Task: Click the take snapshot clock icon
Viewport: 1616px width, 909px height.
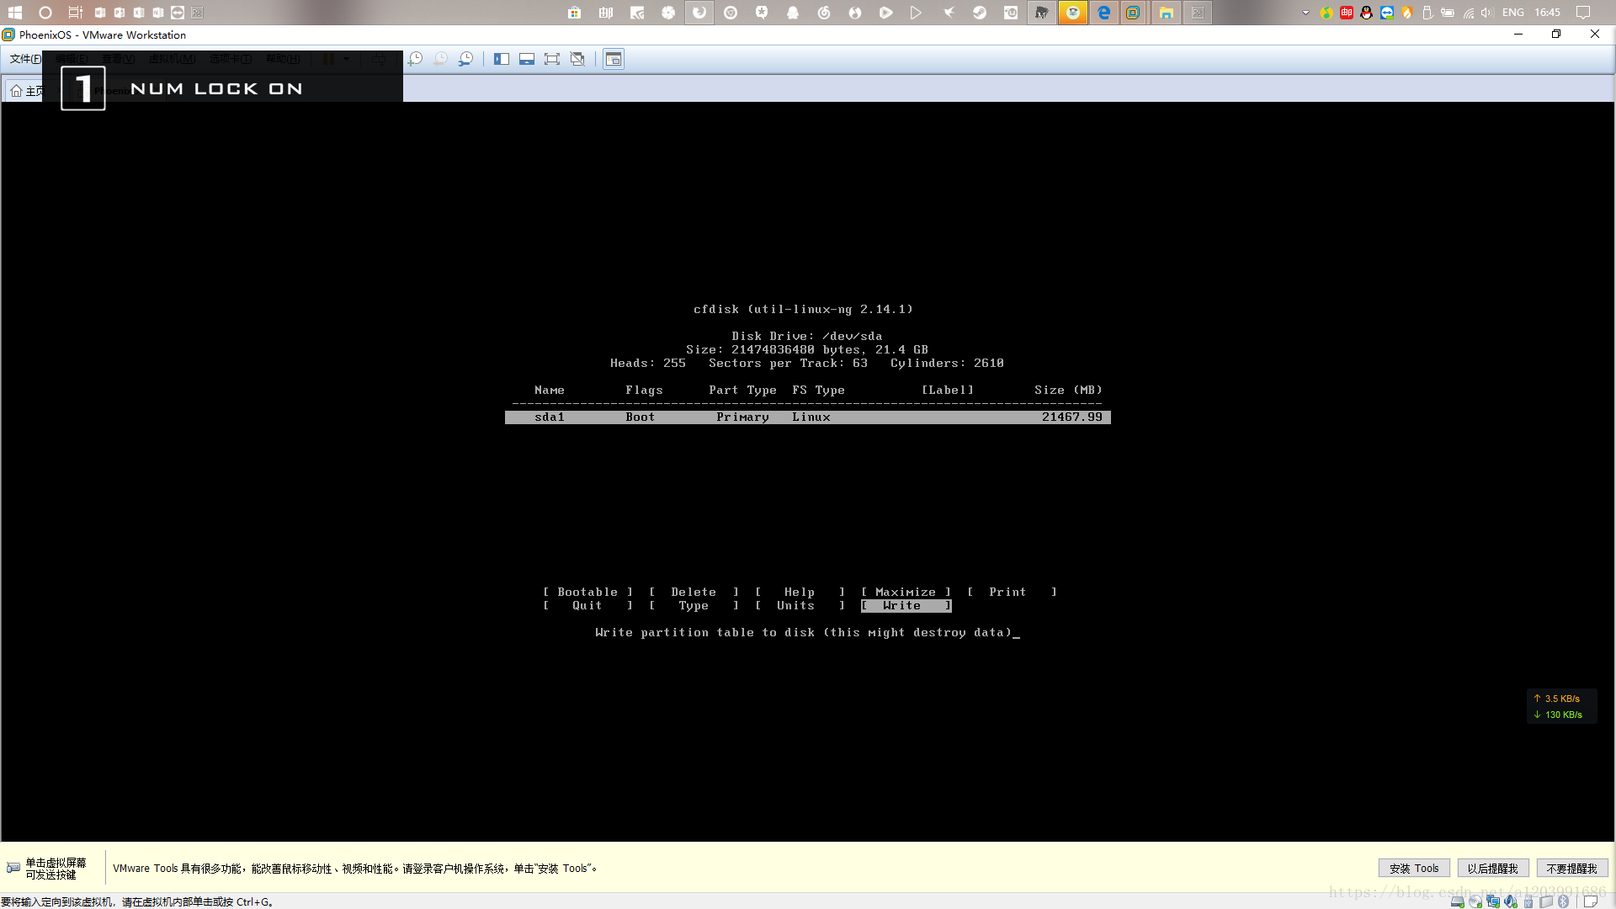Action: pos(416,59)
